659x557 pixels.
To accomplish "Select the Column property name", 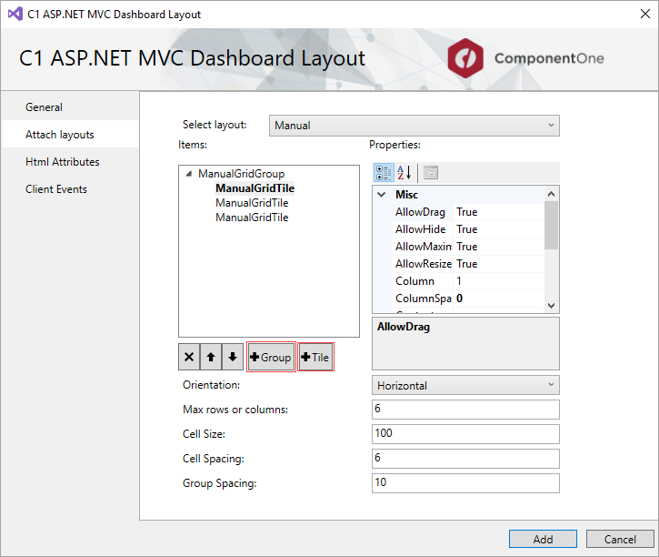I will pyautogui.click(x=422, y=281).
